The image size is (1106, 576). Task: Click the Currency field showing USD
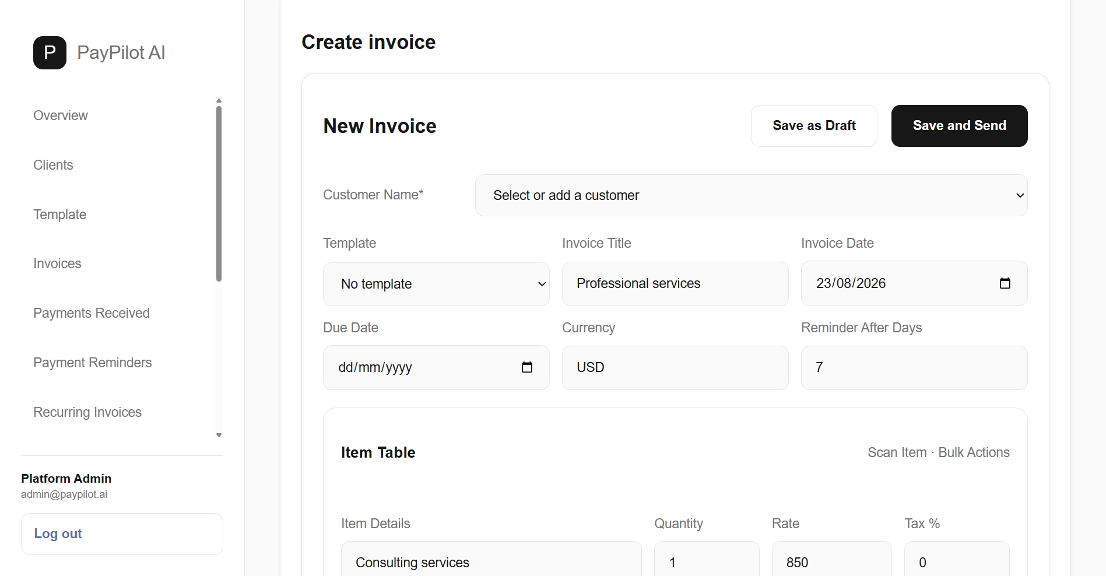[x=675, y=368]
